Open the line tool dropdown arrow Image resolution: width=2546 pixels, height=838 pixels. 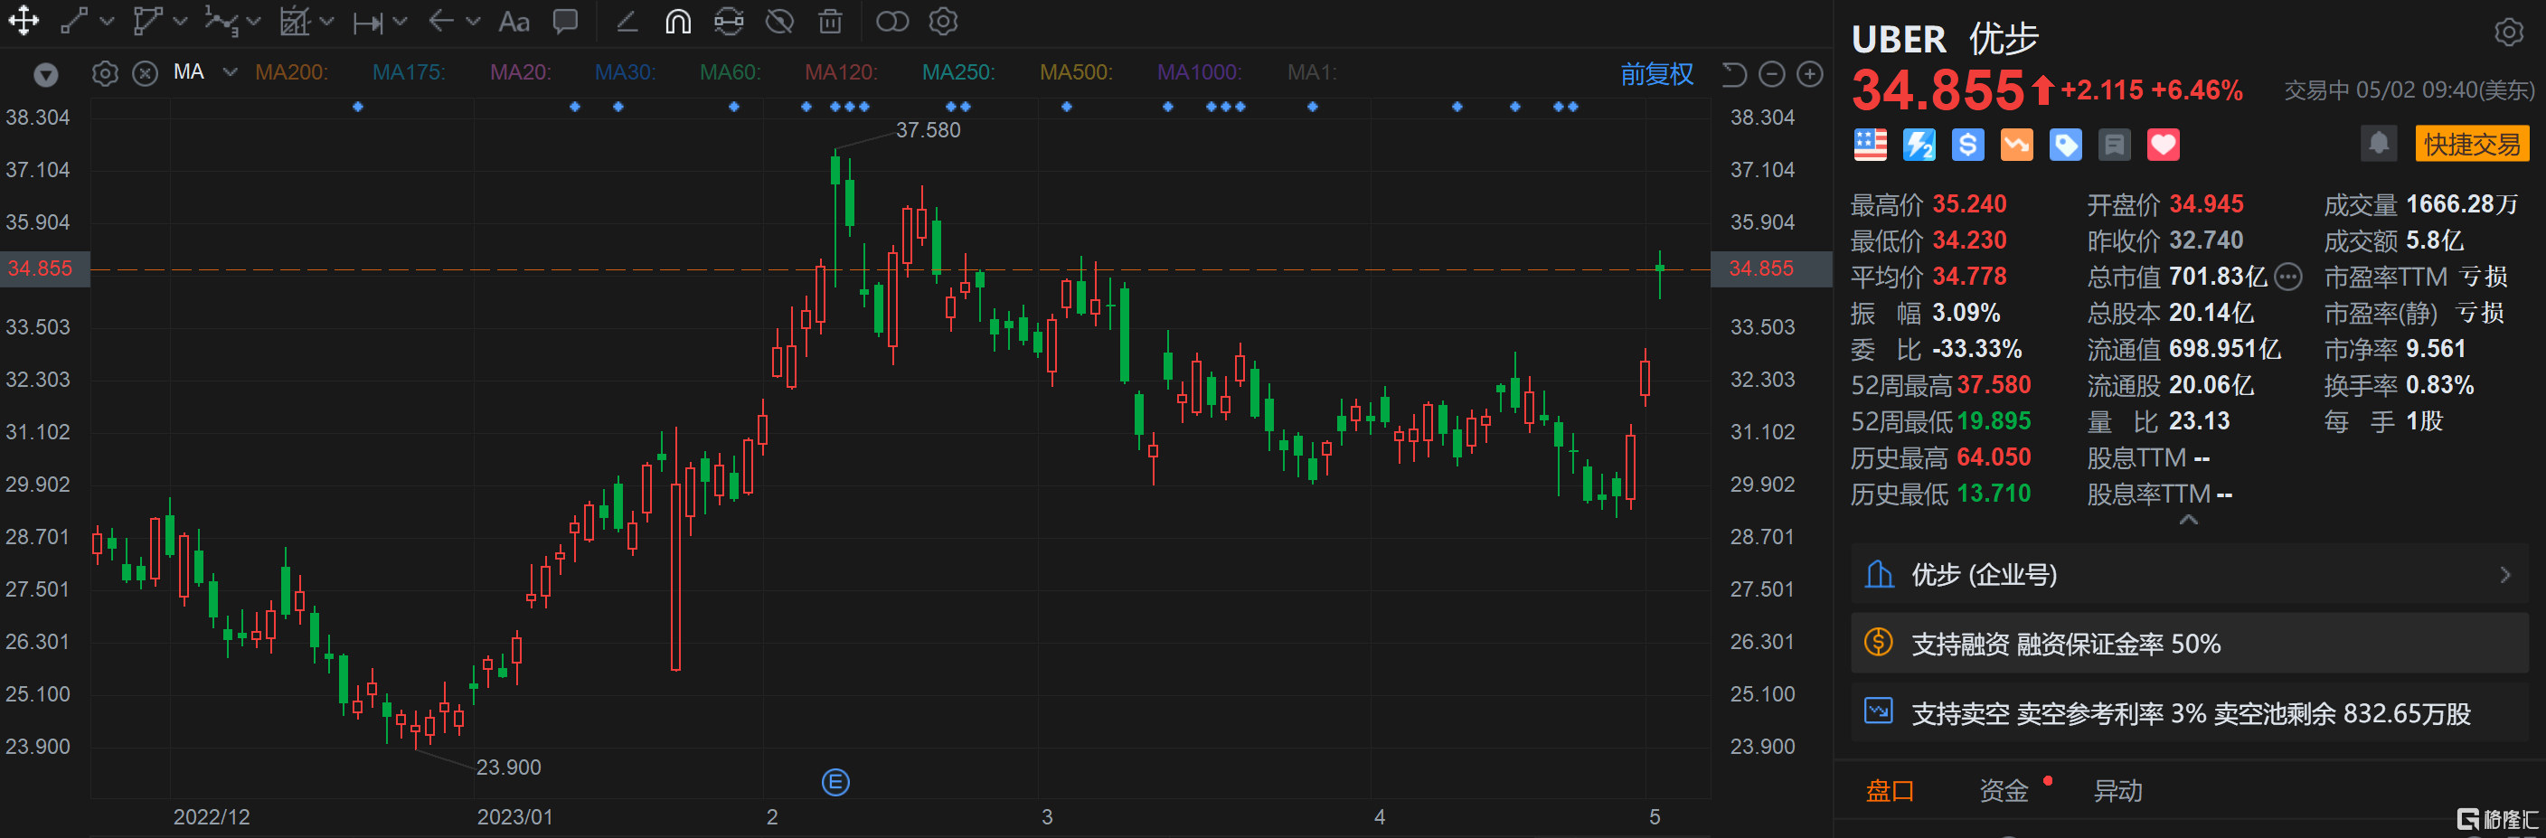[x=107, y=21]
